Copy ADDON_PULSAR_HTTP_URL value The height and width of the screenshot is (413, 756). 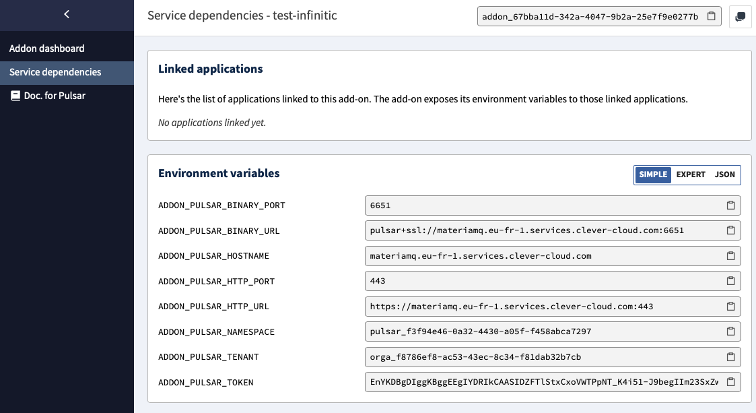coord(731,307)
